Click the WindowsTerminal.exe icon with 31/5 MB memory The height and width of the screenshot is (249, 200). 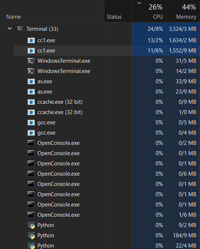(x=31, y=61)
